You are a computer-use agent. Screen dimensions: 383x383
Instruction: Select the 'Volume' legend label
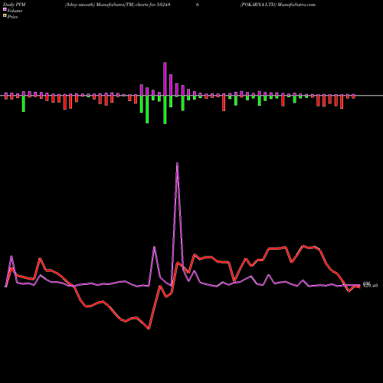point(15,11)
